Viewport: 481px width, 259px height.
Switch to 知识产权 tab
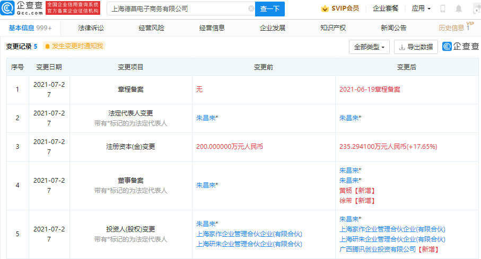[x=333, y=28]
